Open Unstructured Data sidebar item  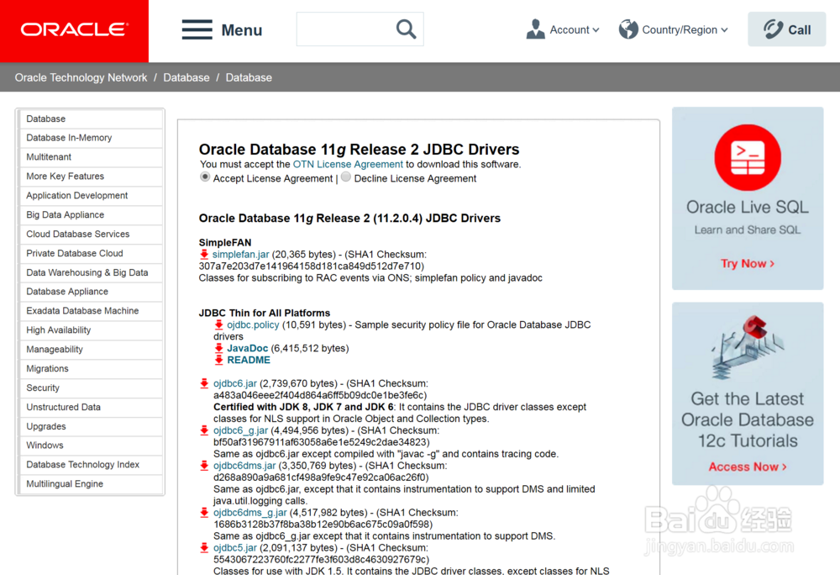click(91, 407)
